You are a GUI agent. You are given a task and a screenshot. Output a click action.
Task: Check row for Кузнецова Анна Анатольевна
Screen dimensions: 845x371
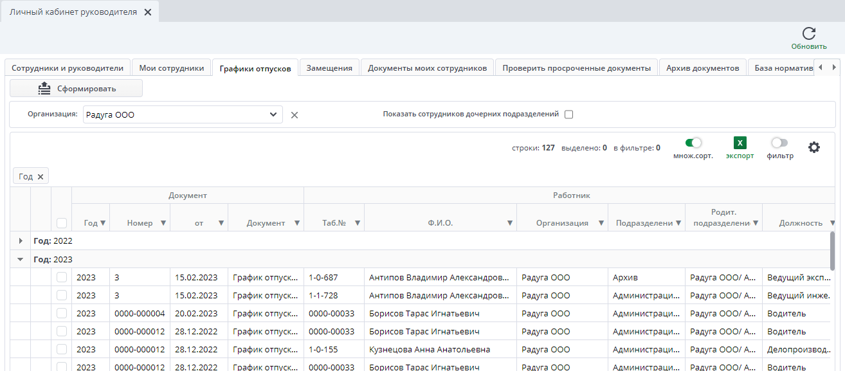click(x=62, y=349)
